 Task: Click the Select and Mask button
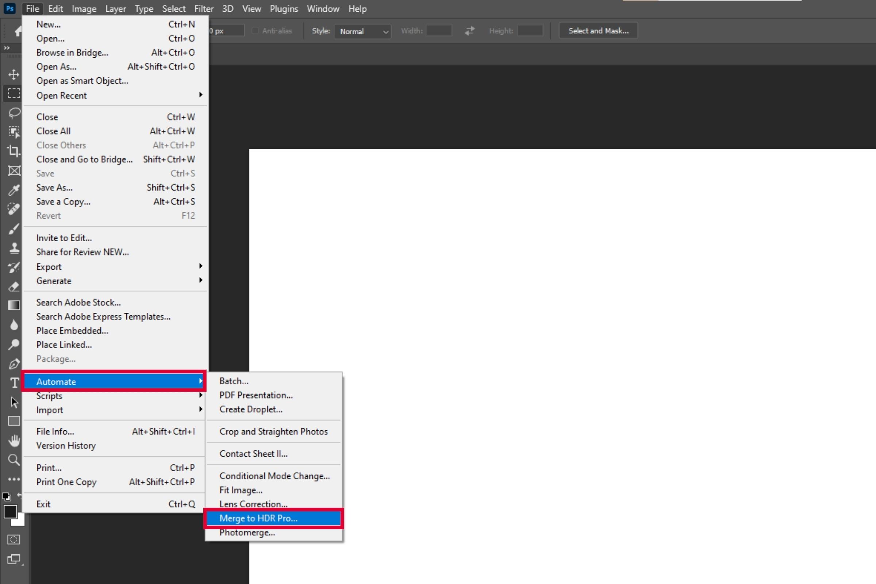coord(598,31)
